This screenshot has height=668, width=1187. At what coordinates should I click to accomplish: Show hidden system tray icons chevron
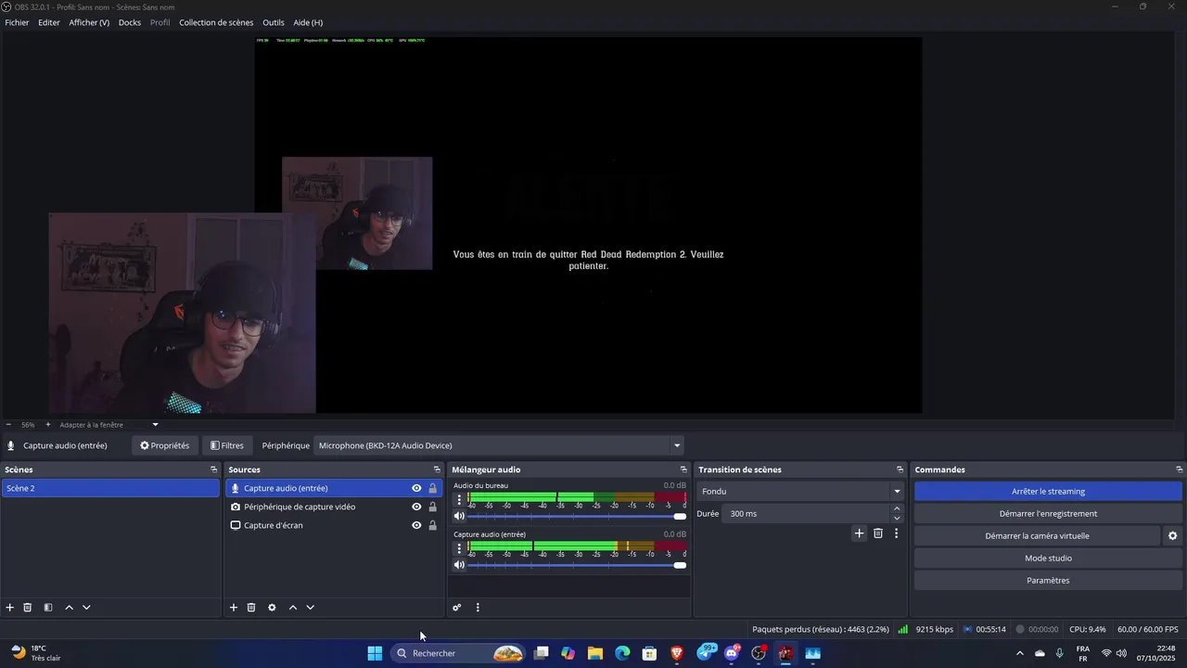coord(1020,653)
